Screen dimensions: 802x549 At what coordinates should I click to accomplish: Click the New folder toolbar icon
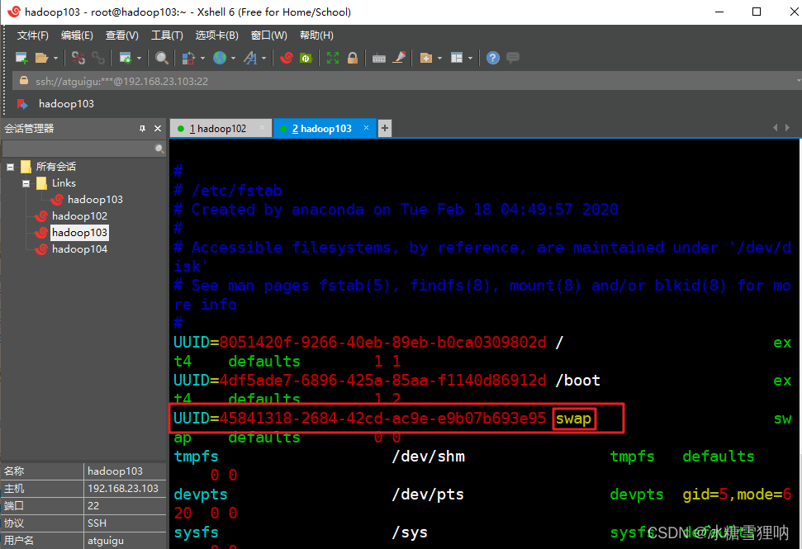pos(425,58)
